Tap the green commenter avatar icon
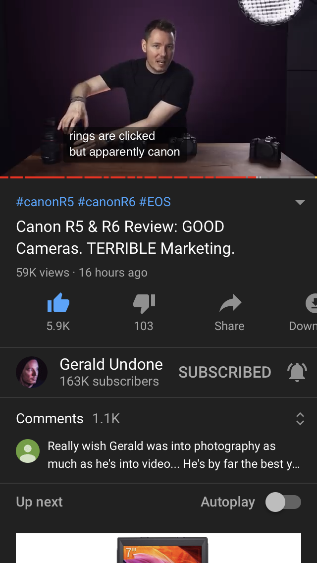 click(28, 451)
